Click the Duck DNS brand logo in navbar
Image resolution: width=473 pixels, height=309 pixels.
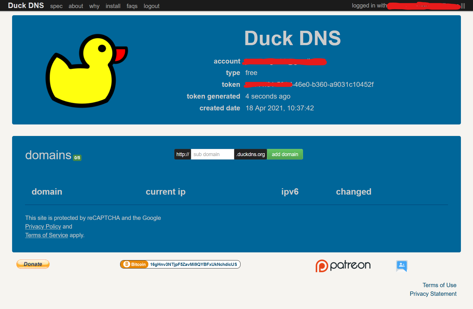coord(26,5)
